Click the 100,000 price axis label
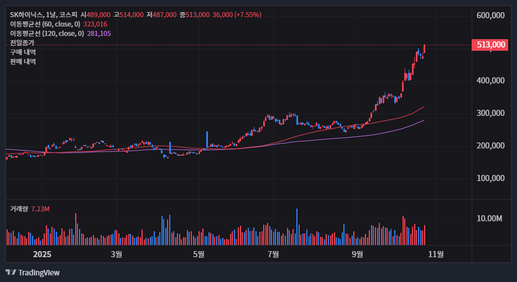 coord(490,178)
